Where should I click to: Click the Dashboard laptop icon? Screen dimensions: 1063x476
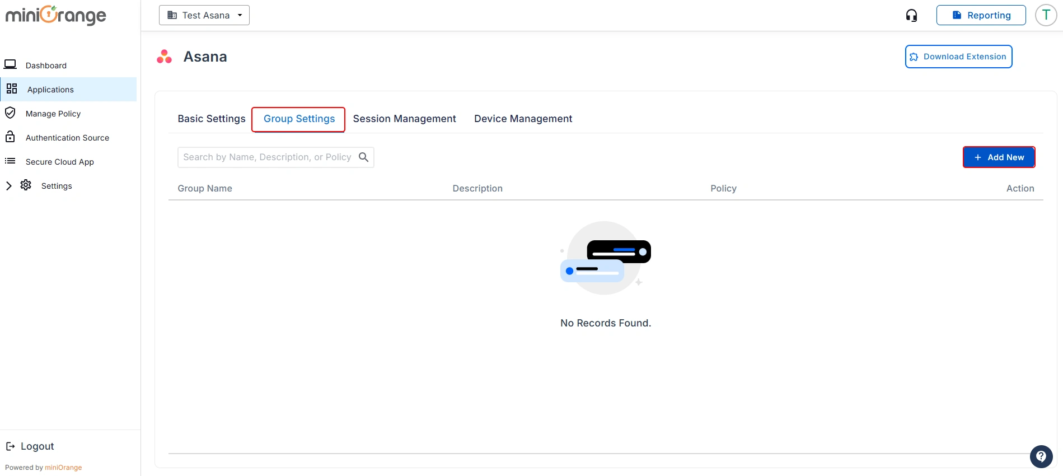pos(10,64)
